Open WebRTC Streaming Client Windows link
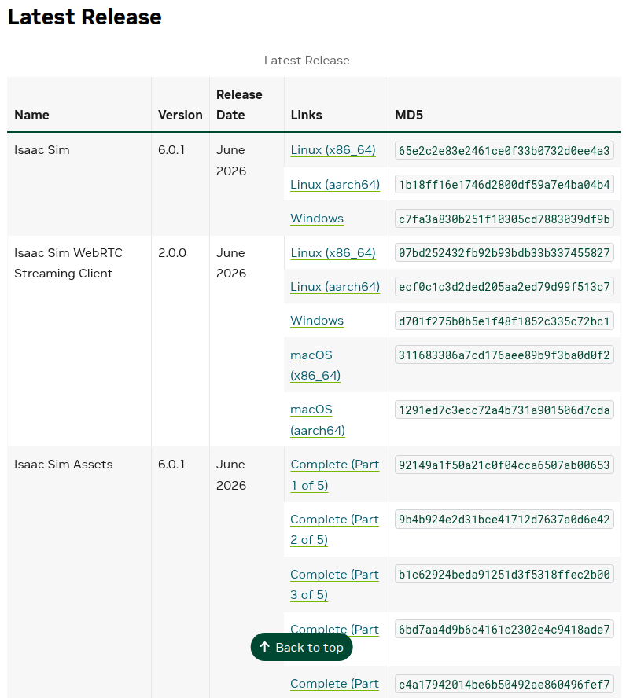This screenshot has height=698, width=626. click(317, 321)
